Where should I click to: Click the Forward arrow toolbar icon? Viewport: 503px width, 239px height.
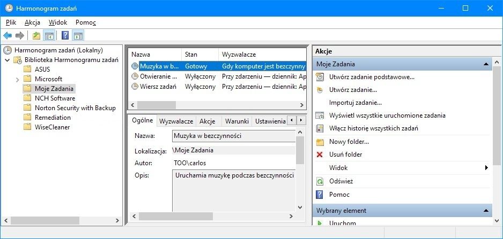pos(19,35)
